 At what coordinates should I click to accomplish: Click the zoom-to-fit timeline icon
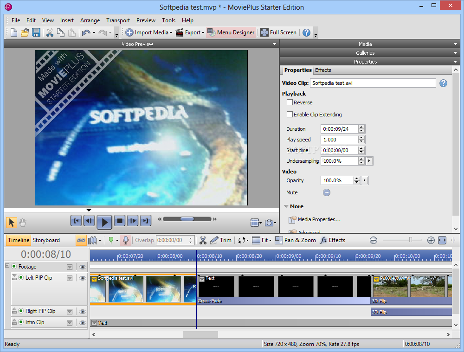point(442,240)
